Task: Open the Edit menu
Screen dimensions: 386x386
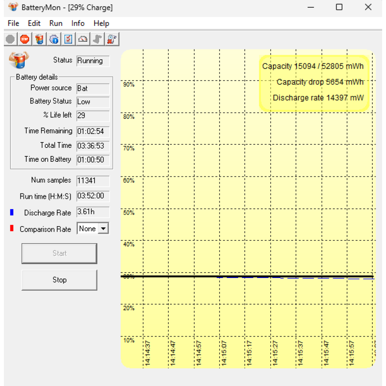Action: (x=34, y=24)
